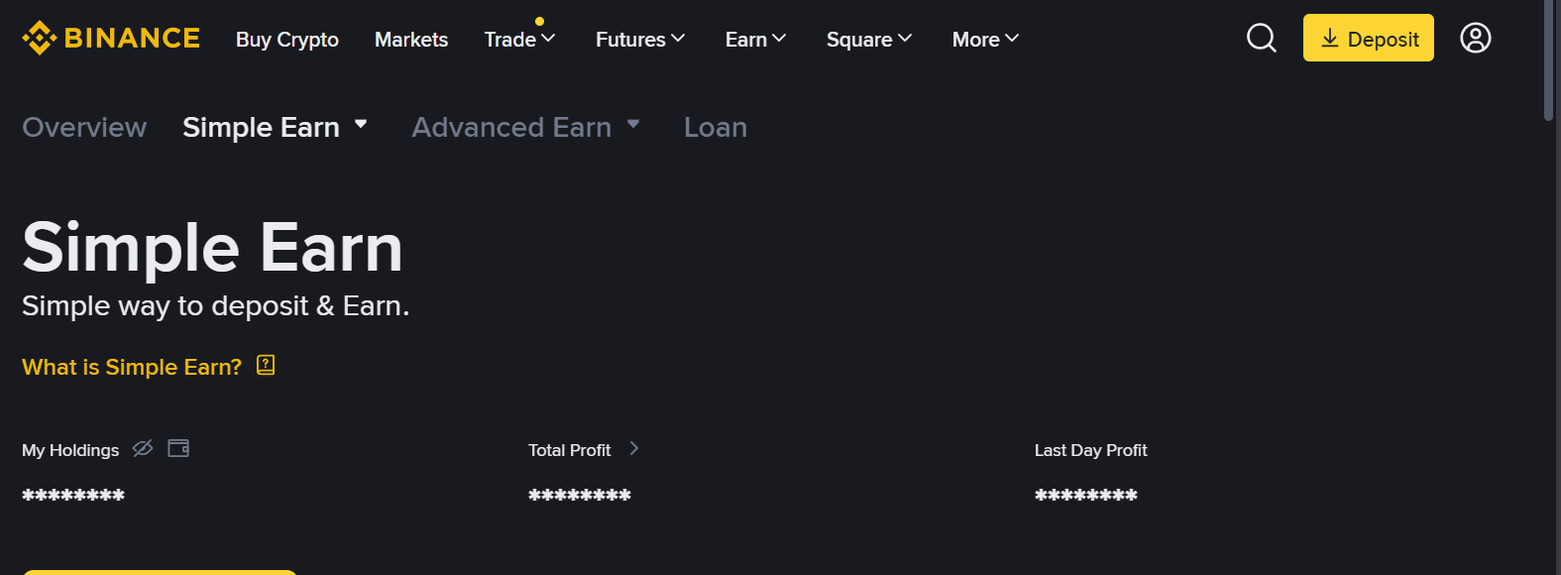The height and width of the screenshot is (575, 1561).
Task: Expand the Trade dropdown menu
Action: [519, 40]
